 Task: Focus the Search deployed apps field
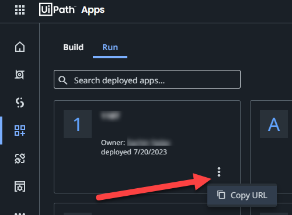(x=147, y=79)
